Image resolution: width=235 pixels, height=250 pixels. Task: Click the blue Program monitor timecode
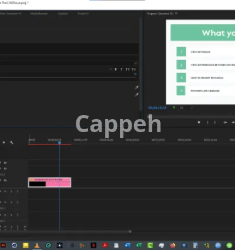tap(157, 108)
